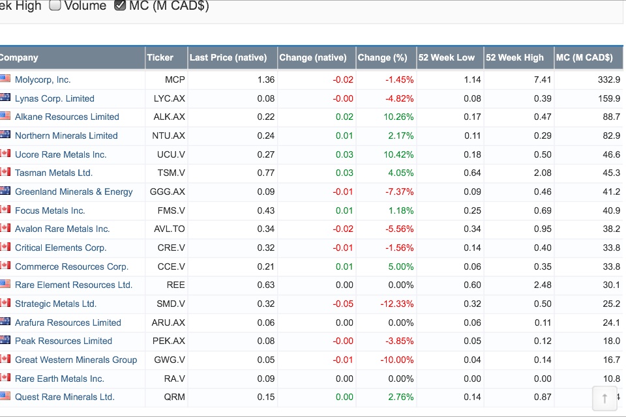Click the Ticker column header
Image resolution: width=626 pixels, height=417 pixels.
160,57
